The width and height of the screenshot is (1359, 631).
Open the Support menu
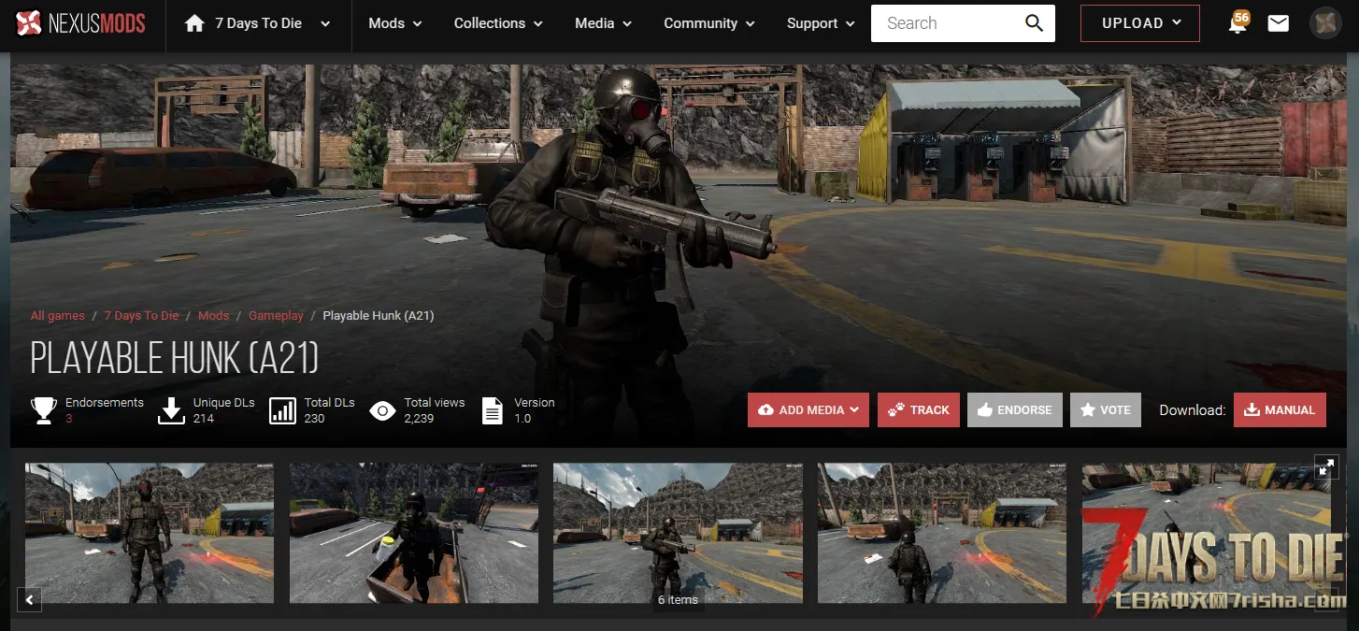point(821,23)
